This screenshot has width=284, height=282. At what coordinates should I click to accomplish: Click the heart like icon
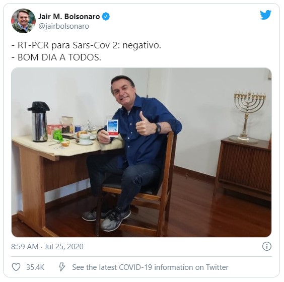[16, 267]
